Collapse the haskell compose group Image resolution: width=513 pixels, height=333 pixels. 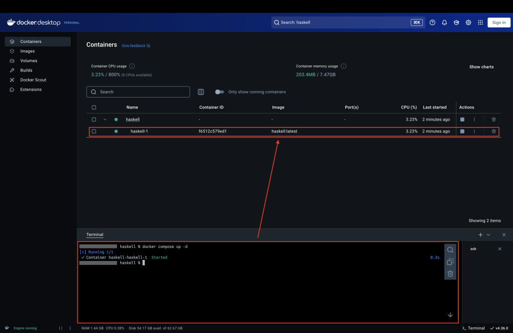pyautogui.click(x=105, y=119)
